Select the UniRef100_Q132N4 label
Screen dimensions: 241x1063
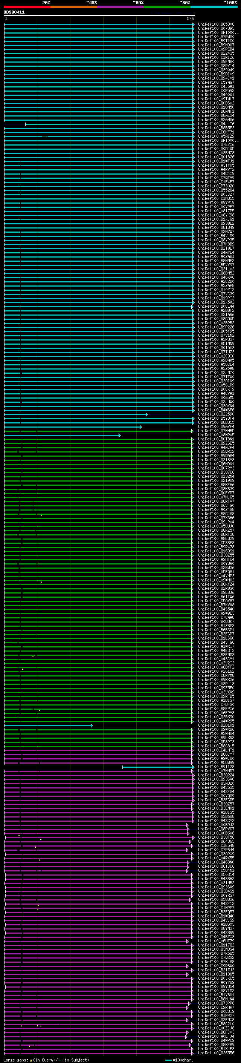point(216,476)
